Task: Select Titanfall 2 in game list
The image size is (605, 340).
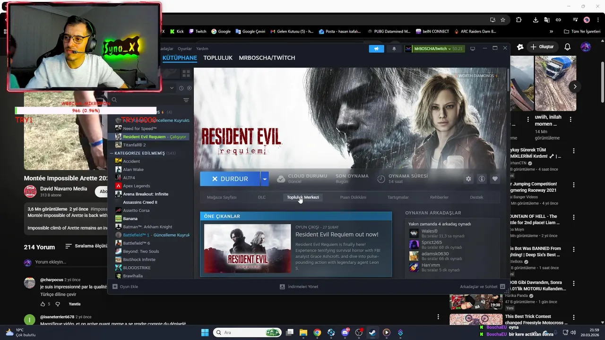Action: click(134, 145)
